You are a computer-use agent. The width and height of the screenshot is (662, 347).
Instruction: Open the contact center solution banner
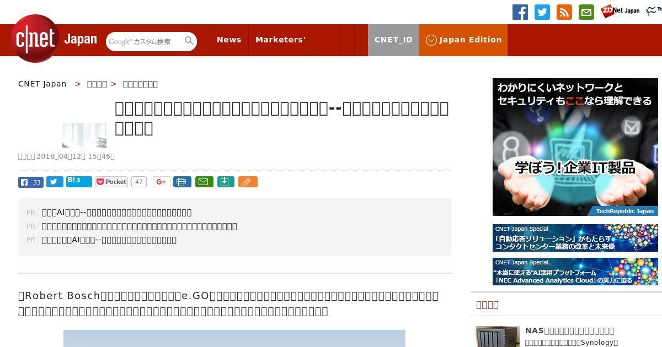(x=575, y=238)
